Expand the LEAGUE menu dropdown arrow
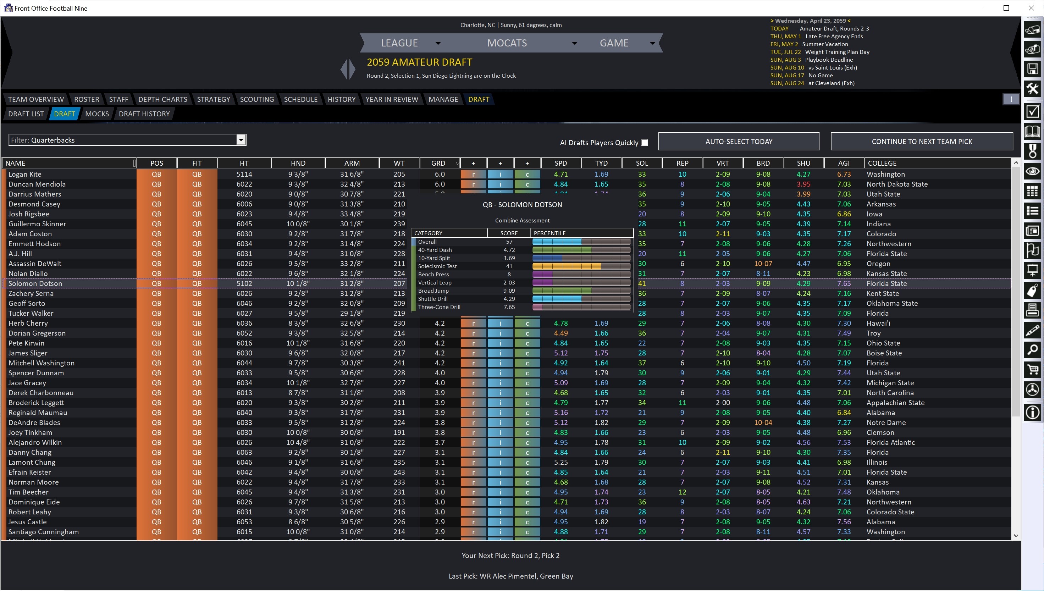 (438, 43)
